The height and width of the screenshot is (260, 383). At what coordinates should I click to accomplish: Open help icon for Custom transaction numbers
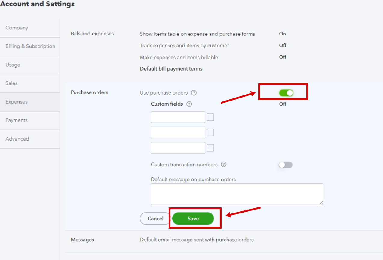[224, 165]
